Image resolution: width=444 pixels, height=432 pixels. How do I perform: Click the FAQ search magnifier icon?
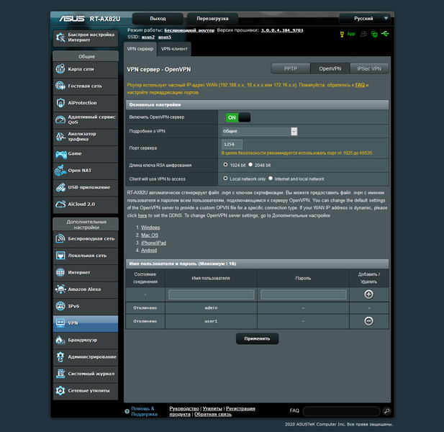coord(386,410)
